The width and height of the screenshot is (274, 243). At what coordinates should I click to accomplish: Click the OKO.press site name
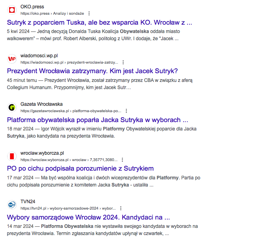(32, 7)
